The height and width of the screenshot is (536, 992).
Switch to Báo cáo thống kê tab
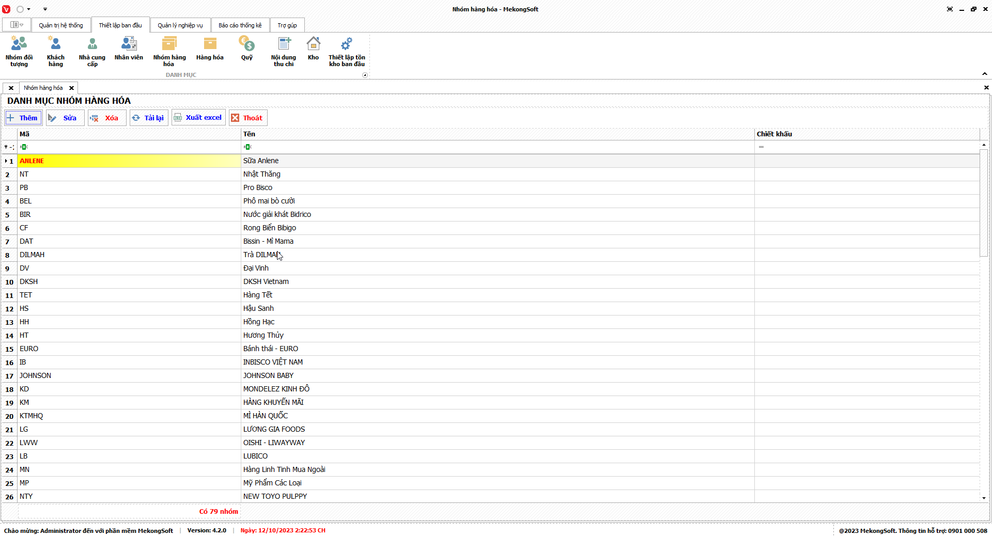240,25
